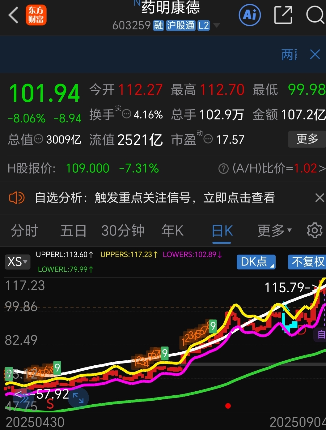The height and width of the screenshot is (430, 326).
Task: Tap the H股报价 109.000 quote
Action: click(x=88, y=169)
